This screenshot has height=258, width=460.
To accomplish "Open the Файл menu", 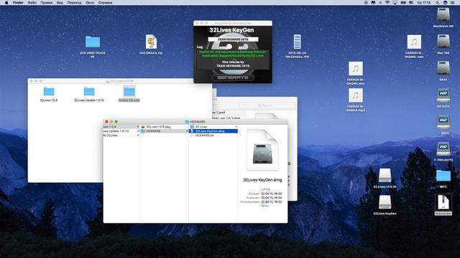I will click(x=32, y=3).
